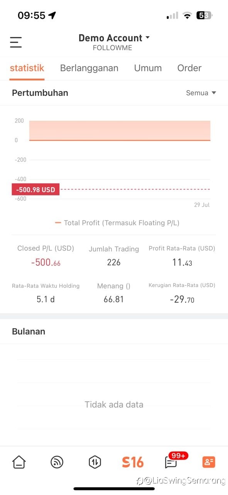Viewport: 228px width, 495px height.
Task: Tap the Closed P/L value -500.66
Action: click(x=46, y=263)
